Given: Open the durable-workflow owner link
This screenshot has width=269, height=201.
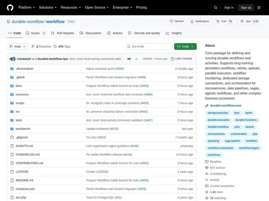Looking at the screenshot, I should (28, 21).
